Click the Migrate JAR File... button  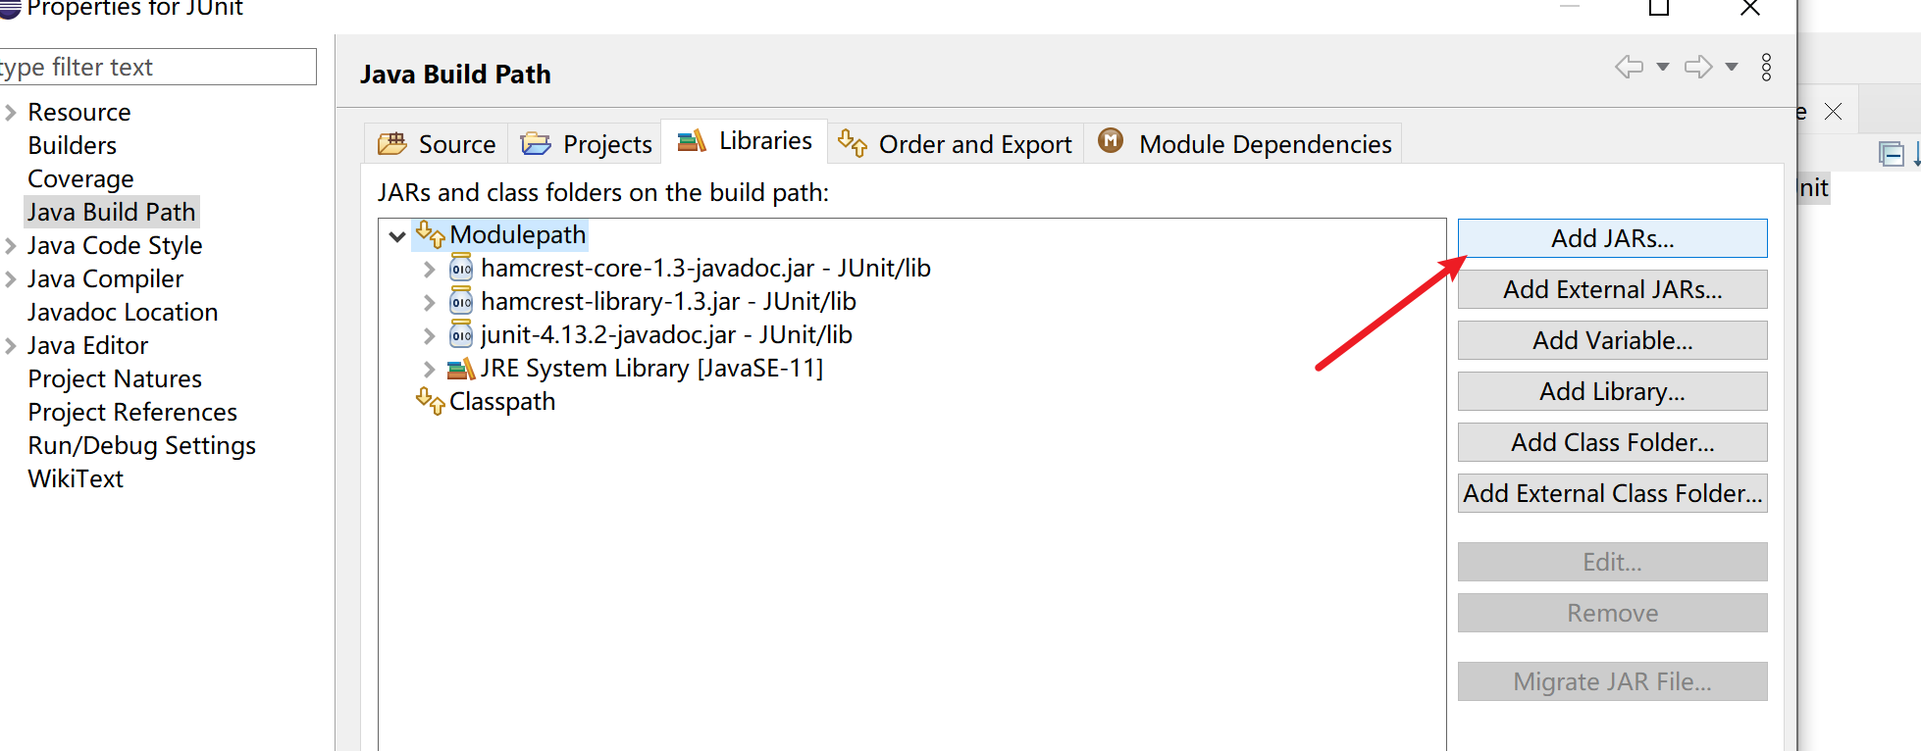[1612, 681]
